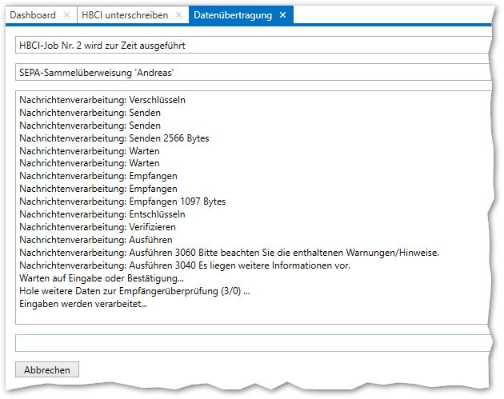Screen dimensions: 504x399
Task: Click 'Warten auf Eingabe oder Bestätigung' line
Action: click(x=101, y=278)
